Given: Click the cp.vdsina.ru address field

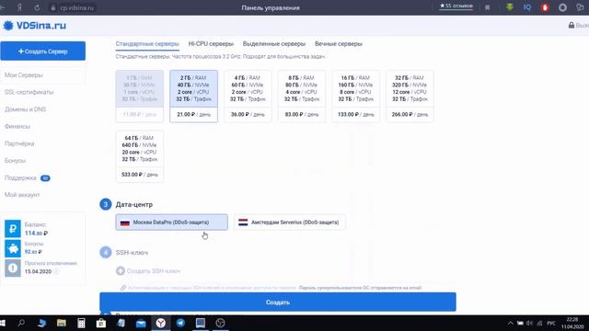Looking at the screenshot, I should coord(76,7).
